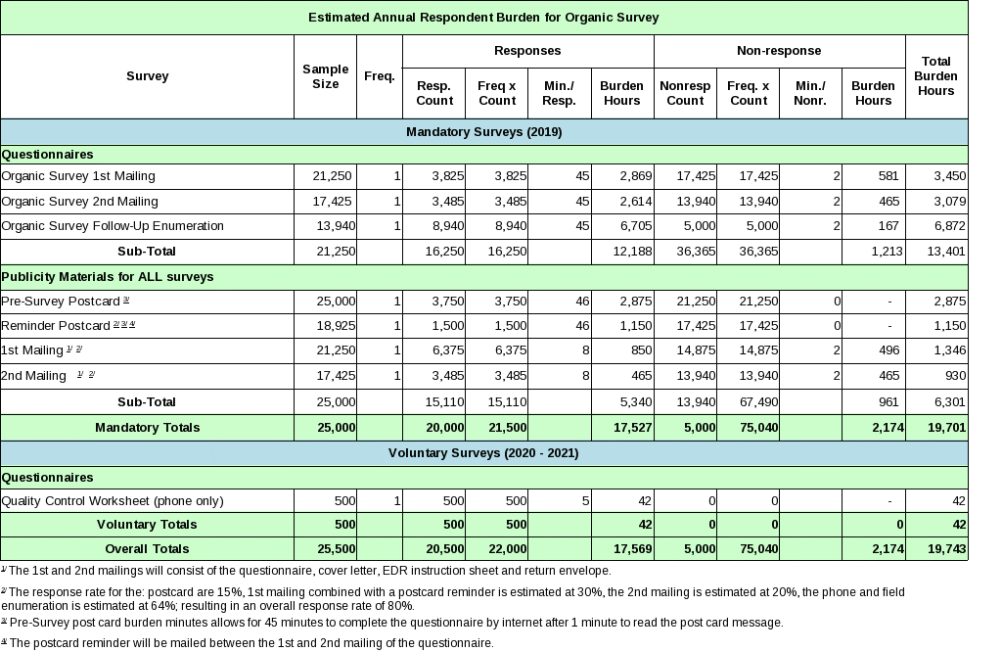1002x652 pixels.
Task: Select the Responses group header
Action: tap(527, 50)
